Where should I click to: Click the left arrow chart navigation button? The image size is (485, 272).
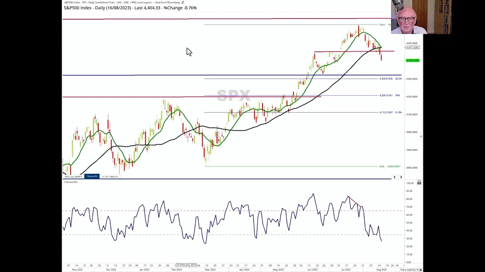tap(394, 177)
